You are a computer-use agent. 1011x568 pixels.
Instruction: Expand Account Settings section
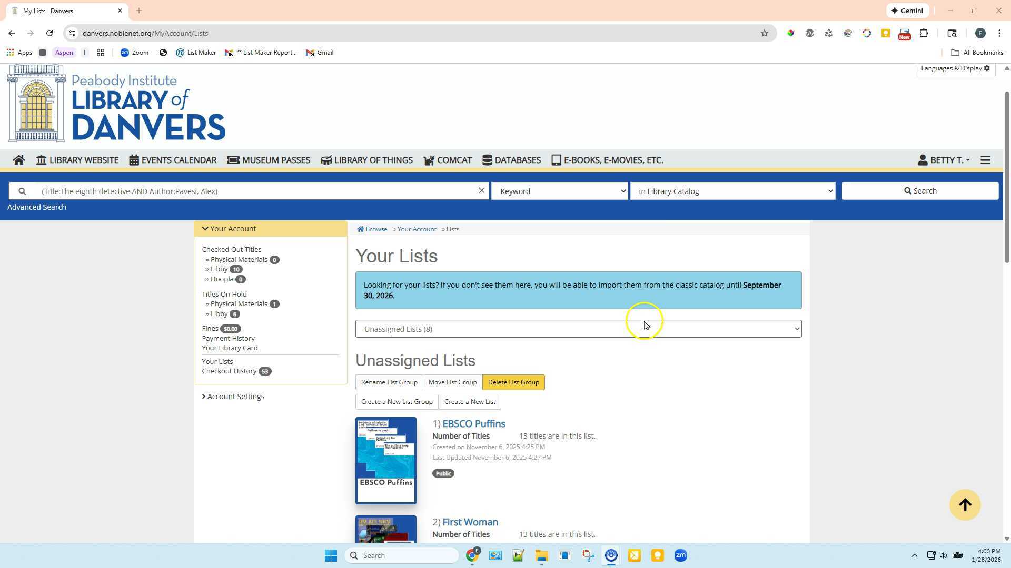point(233,397)
